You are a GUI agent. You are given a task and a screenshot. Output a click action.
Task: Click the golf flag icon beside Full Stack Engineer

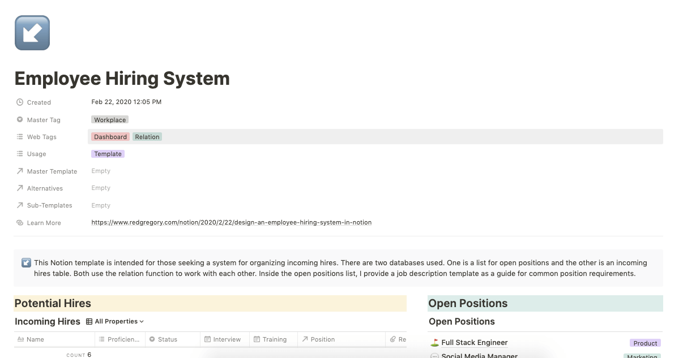point(434,342)
